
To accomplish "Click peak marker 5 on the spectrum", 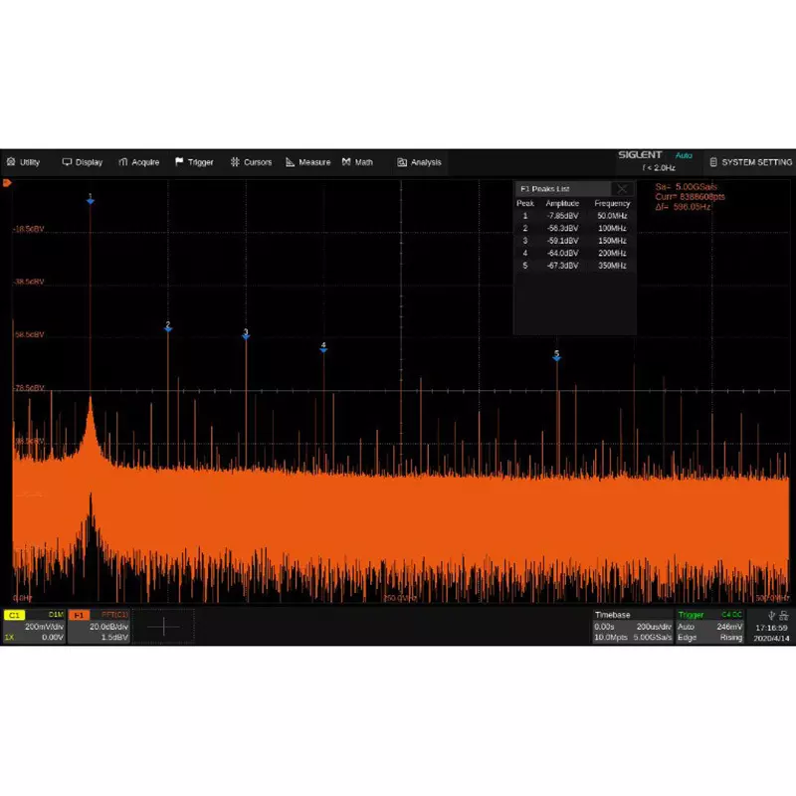I will pyautogui.click(x=557, y=356).
